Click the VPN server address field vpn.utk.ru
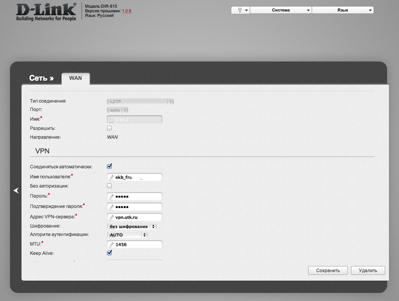The height and width of the screenshot is (301, 399). point(135,217)
